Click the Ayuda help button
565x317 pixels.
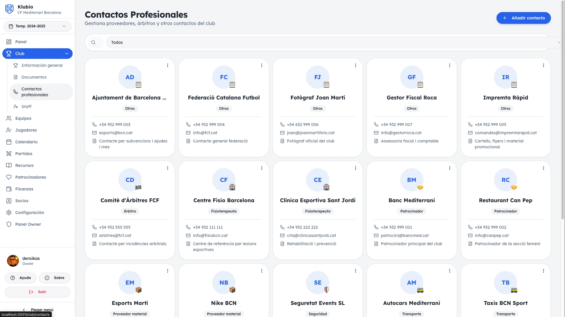pyautogui.click(x=21, y=278)
